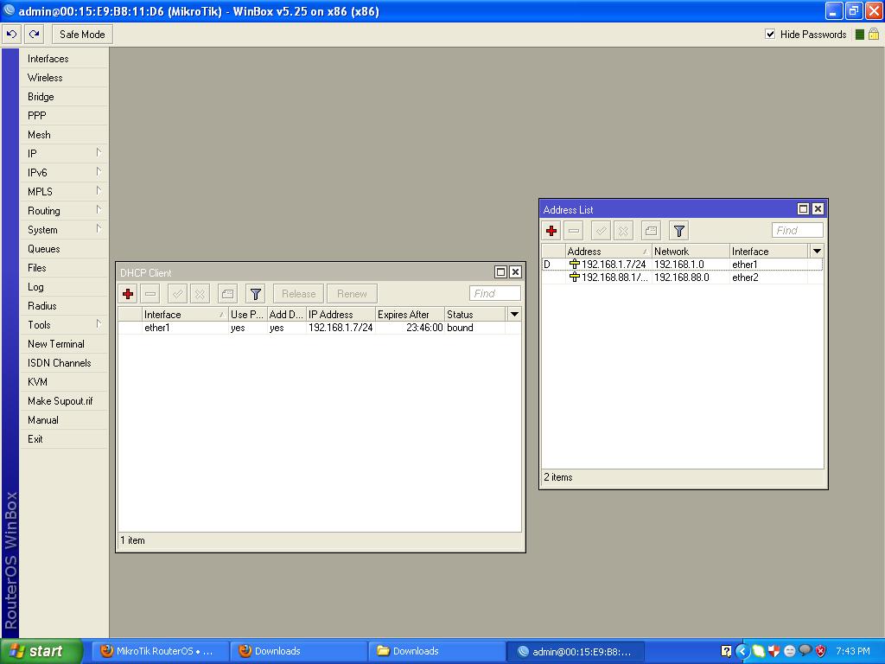Switch to Firefox Downloads taskbar item
Image resolution: width=885 pixels, height=664 pixels.
(298, 651)
